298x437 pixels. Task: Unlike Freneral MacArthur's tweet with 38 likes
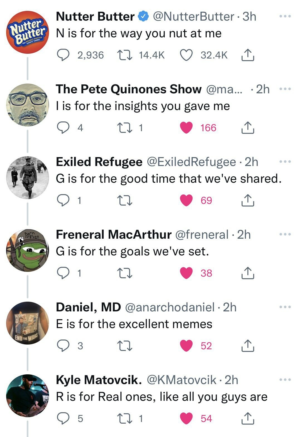tap(186, 273)
